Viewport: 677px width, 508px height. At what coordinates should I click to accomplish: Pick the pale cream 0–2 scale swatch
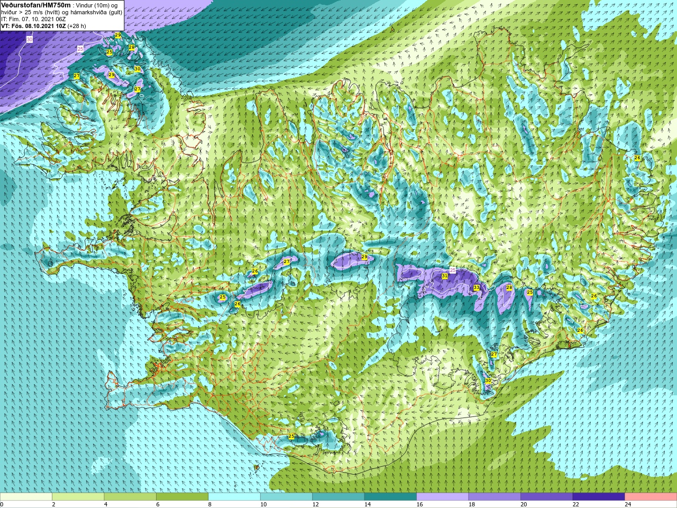(x=26, y=497)
